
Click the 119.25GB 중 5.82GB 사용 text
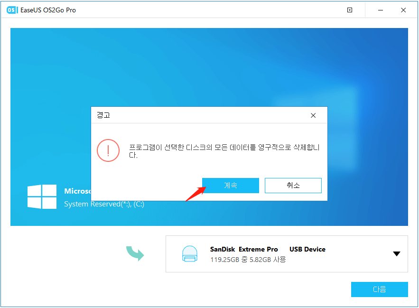pyautogui.click(x=248, y=260)
